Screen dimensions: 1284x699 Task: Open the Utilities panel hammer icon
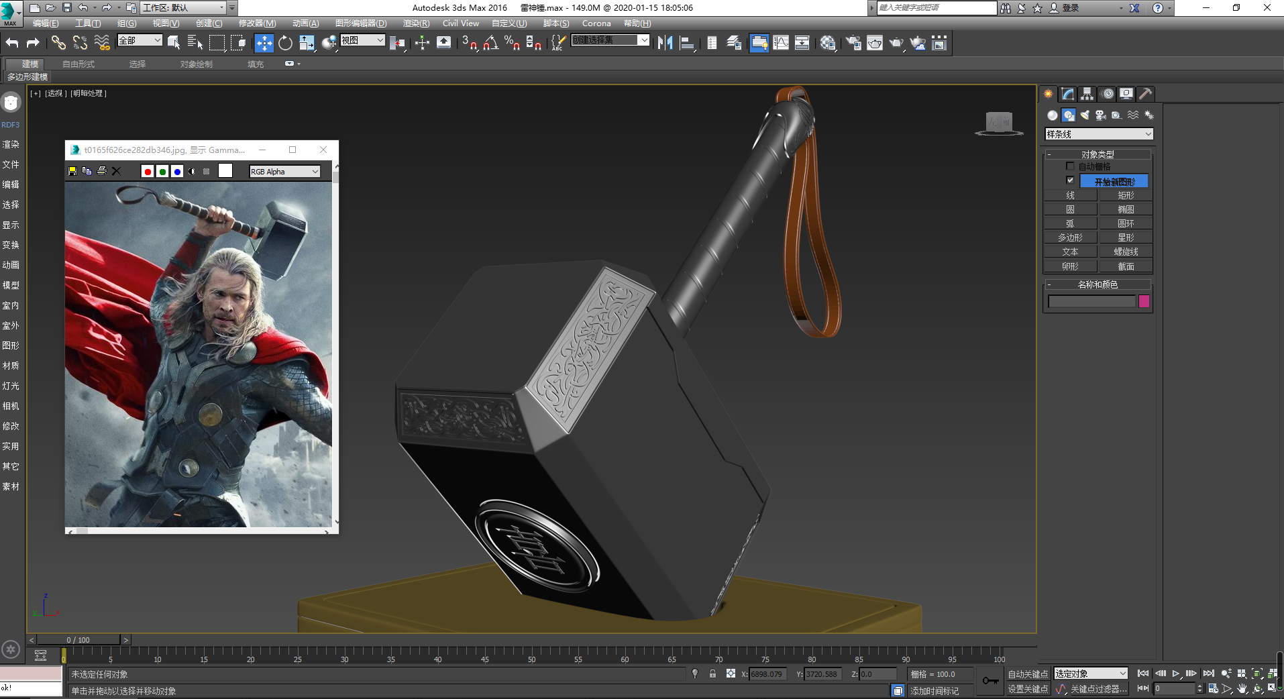1145,94
